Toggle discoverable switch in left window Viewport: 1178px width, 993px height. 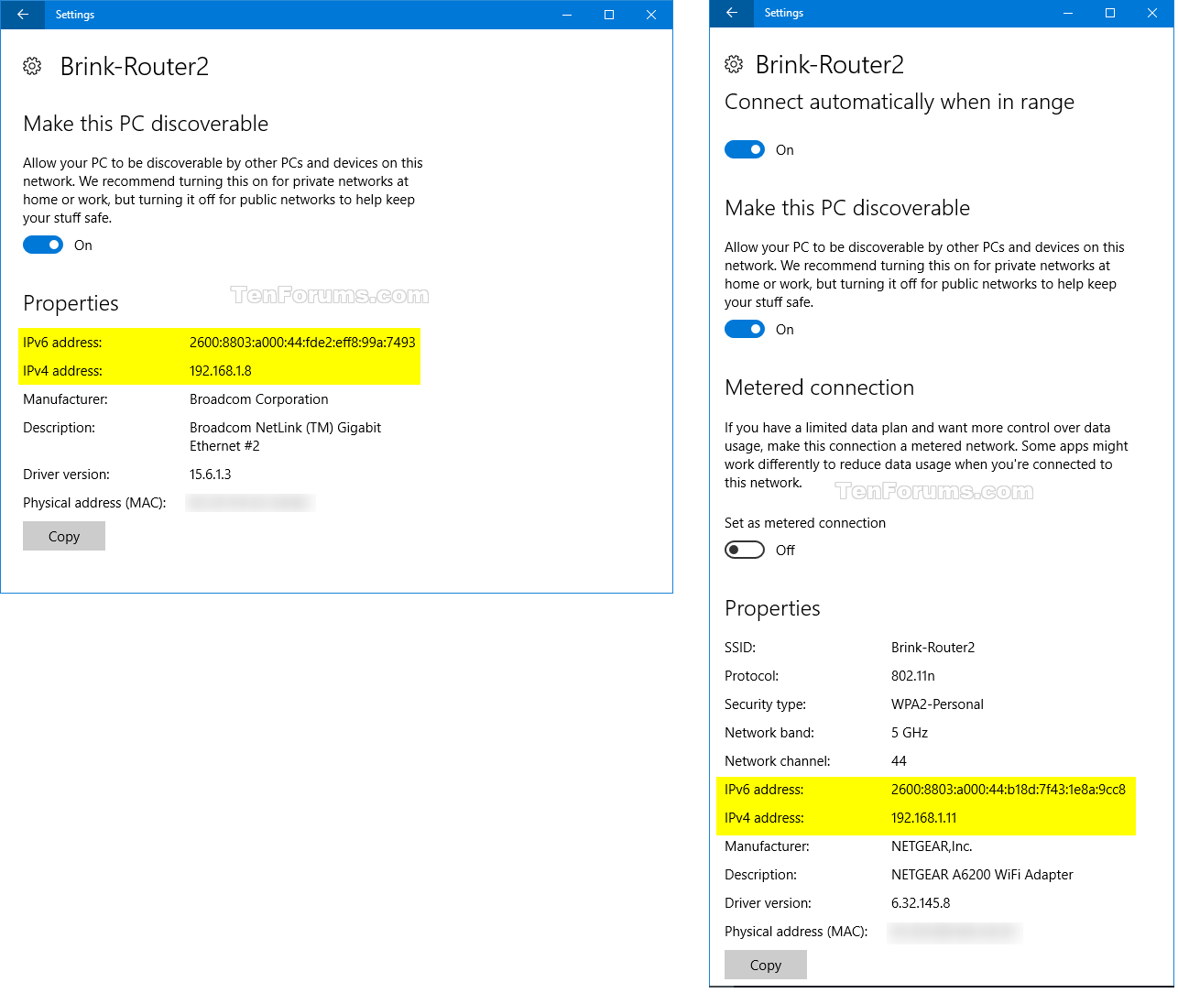click(x=43, y=245)
